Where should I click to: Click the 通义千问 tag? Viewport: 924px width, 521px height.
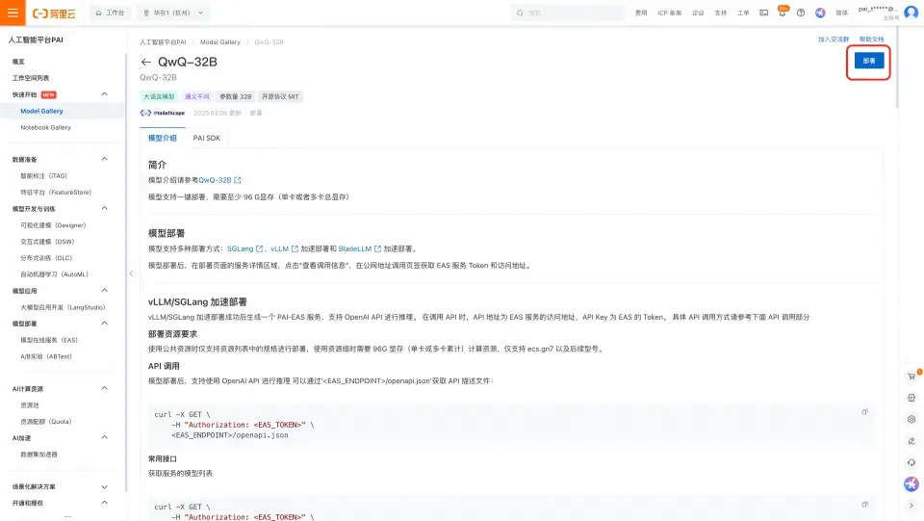[196, 96]
